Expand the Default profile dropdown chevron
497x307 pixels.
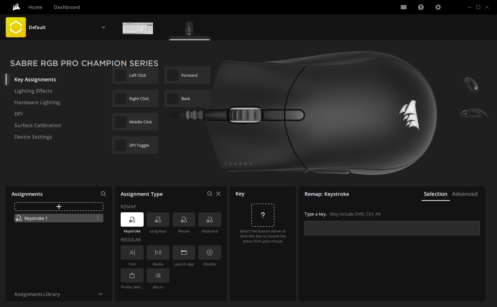[103, 27]
